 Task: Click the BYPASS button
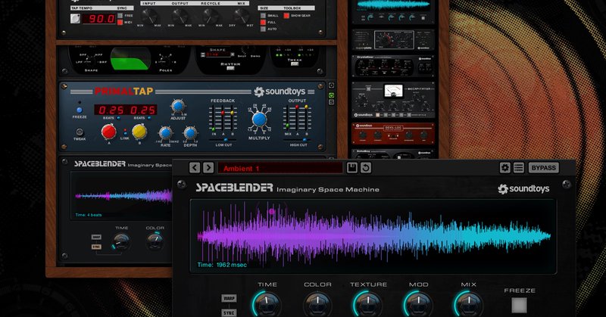(543, 167)
